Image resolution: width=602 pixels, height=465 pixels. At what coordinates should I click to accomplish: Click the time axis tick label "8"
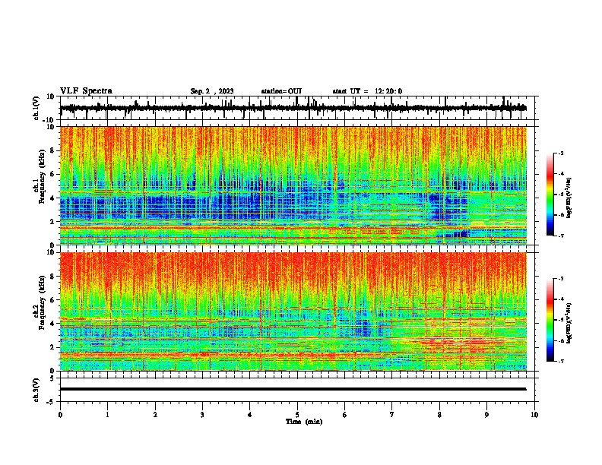click(x=439, y=415)
